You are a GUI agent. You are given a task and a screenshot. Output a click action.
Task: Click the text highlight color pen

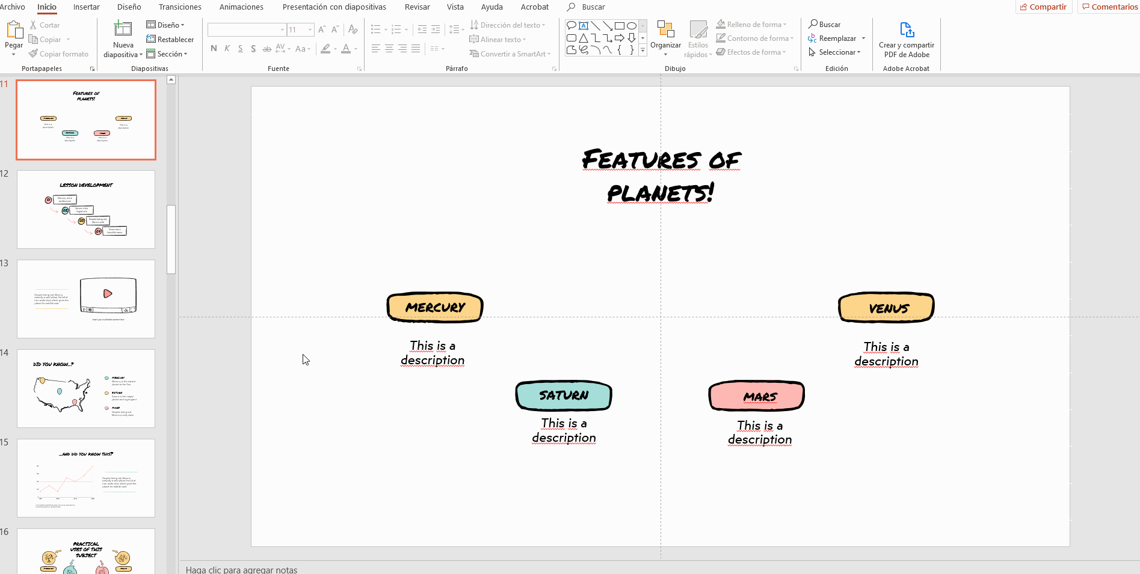coord(325,49)
